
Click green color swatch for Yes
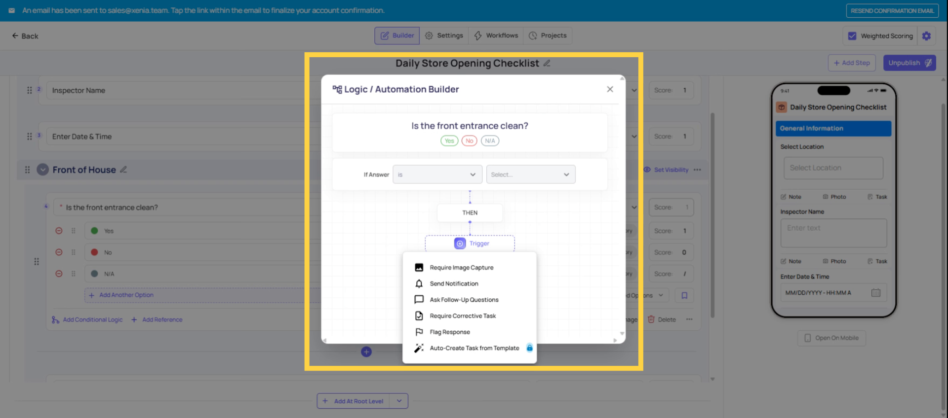point(94,231)
